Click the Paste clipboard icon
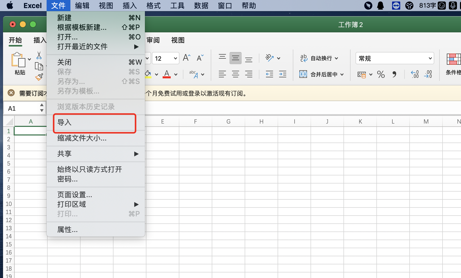Image resolution: width=461 pixels, height=278 pixels. (18, 60)
